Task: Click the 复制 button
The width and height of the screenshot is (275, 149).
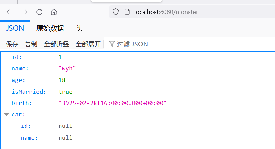Action: tap(31, 44)
